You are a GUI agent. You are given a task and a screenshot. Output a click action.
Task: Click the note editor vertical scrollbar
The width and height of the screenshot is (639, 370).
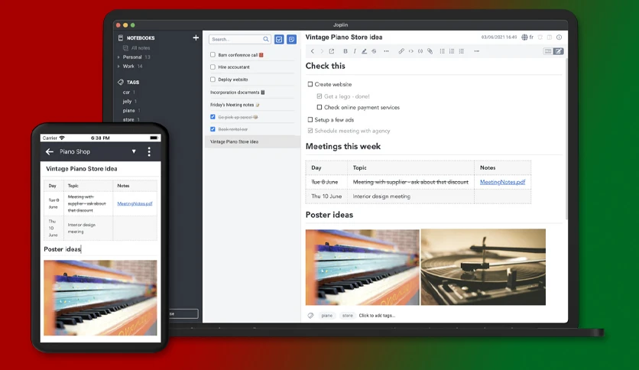point(566,138)
